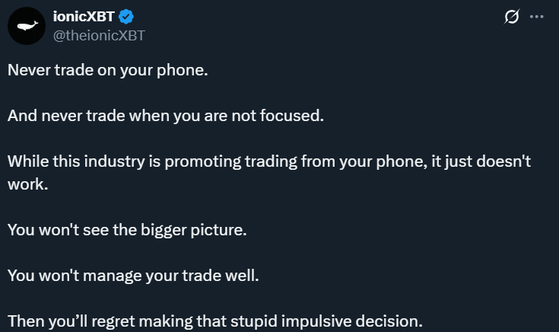Click the word 'focused' in the second sentence
Screen dimensions: 559x332
[291, 116]
